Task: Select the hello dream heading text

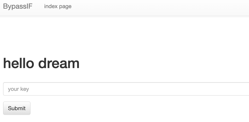Action: click(41, 63)
